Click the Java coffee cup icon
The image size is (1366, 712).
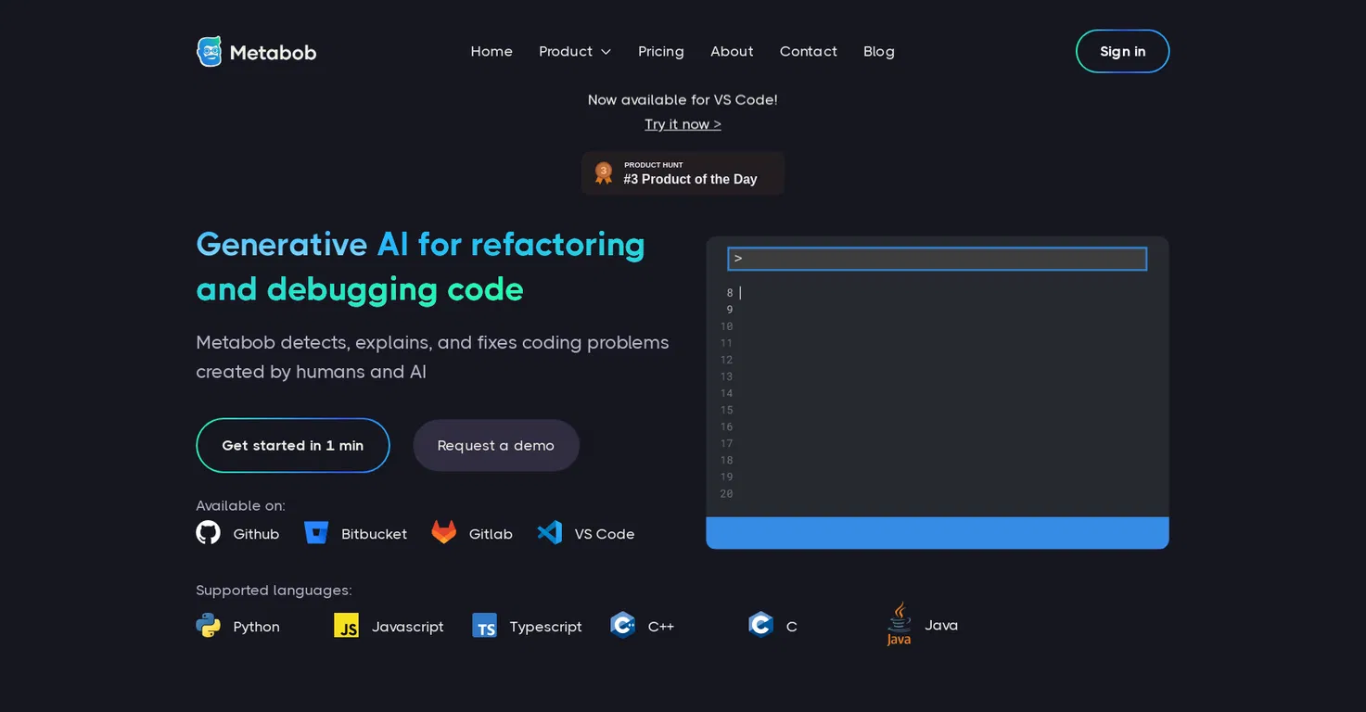[899, 624]
